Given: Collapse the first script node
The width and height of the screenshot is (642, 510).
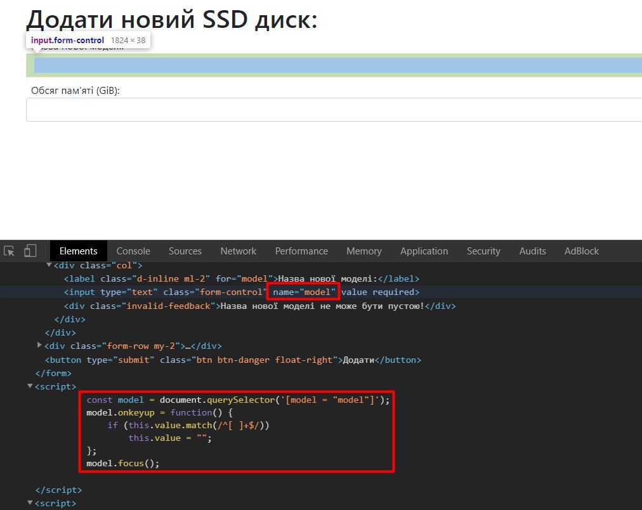Looking at the screenshot, I should click(30, 386).
